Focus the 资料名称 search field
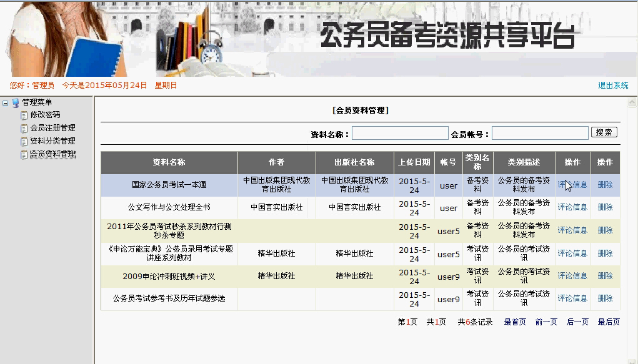Viewport: 638px width, 364px height. point(400,133)
